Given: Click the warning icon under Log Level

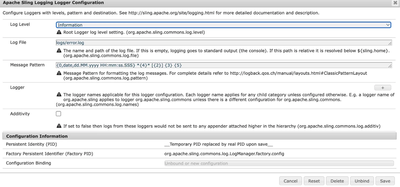Looking at the screenshot, I should pos(59,32).
